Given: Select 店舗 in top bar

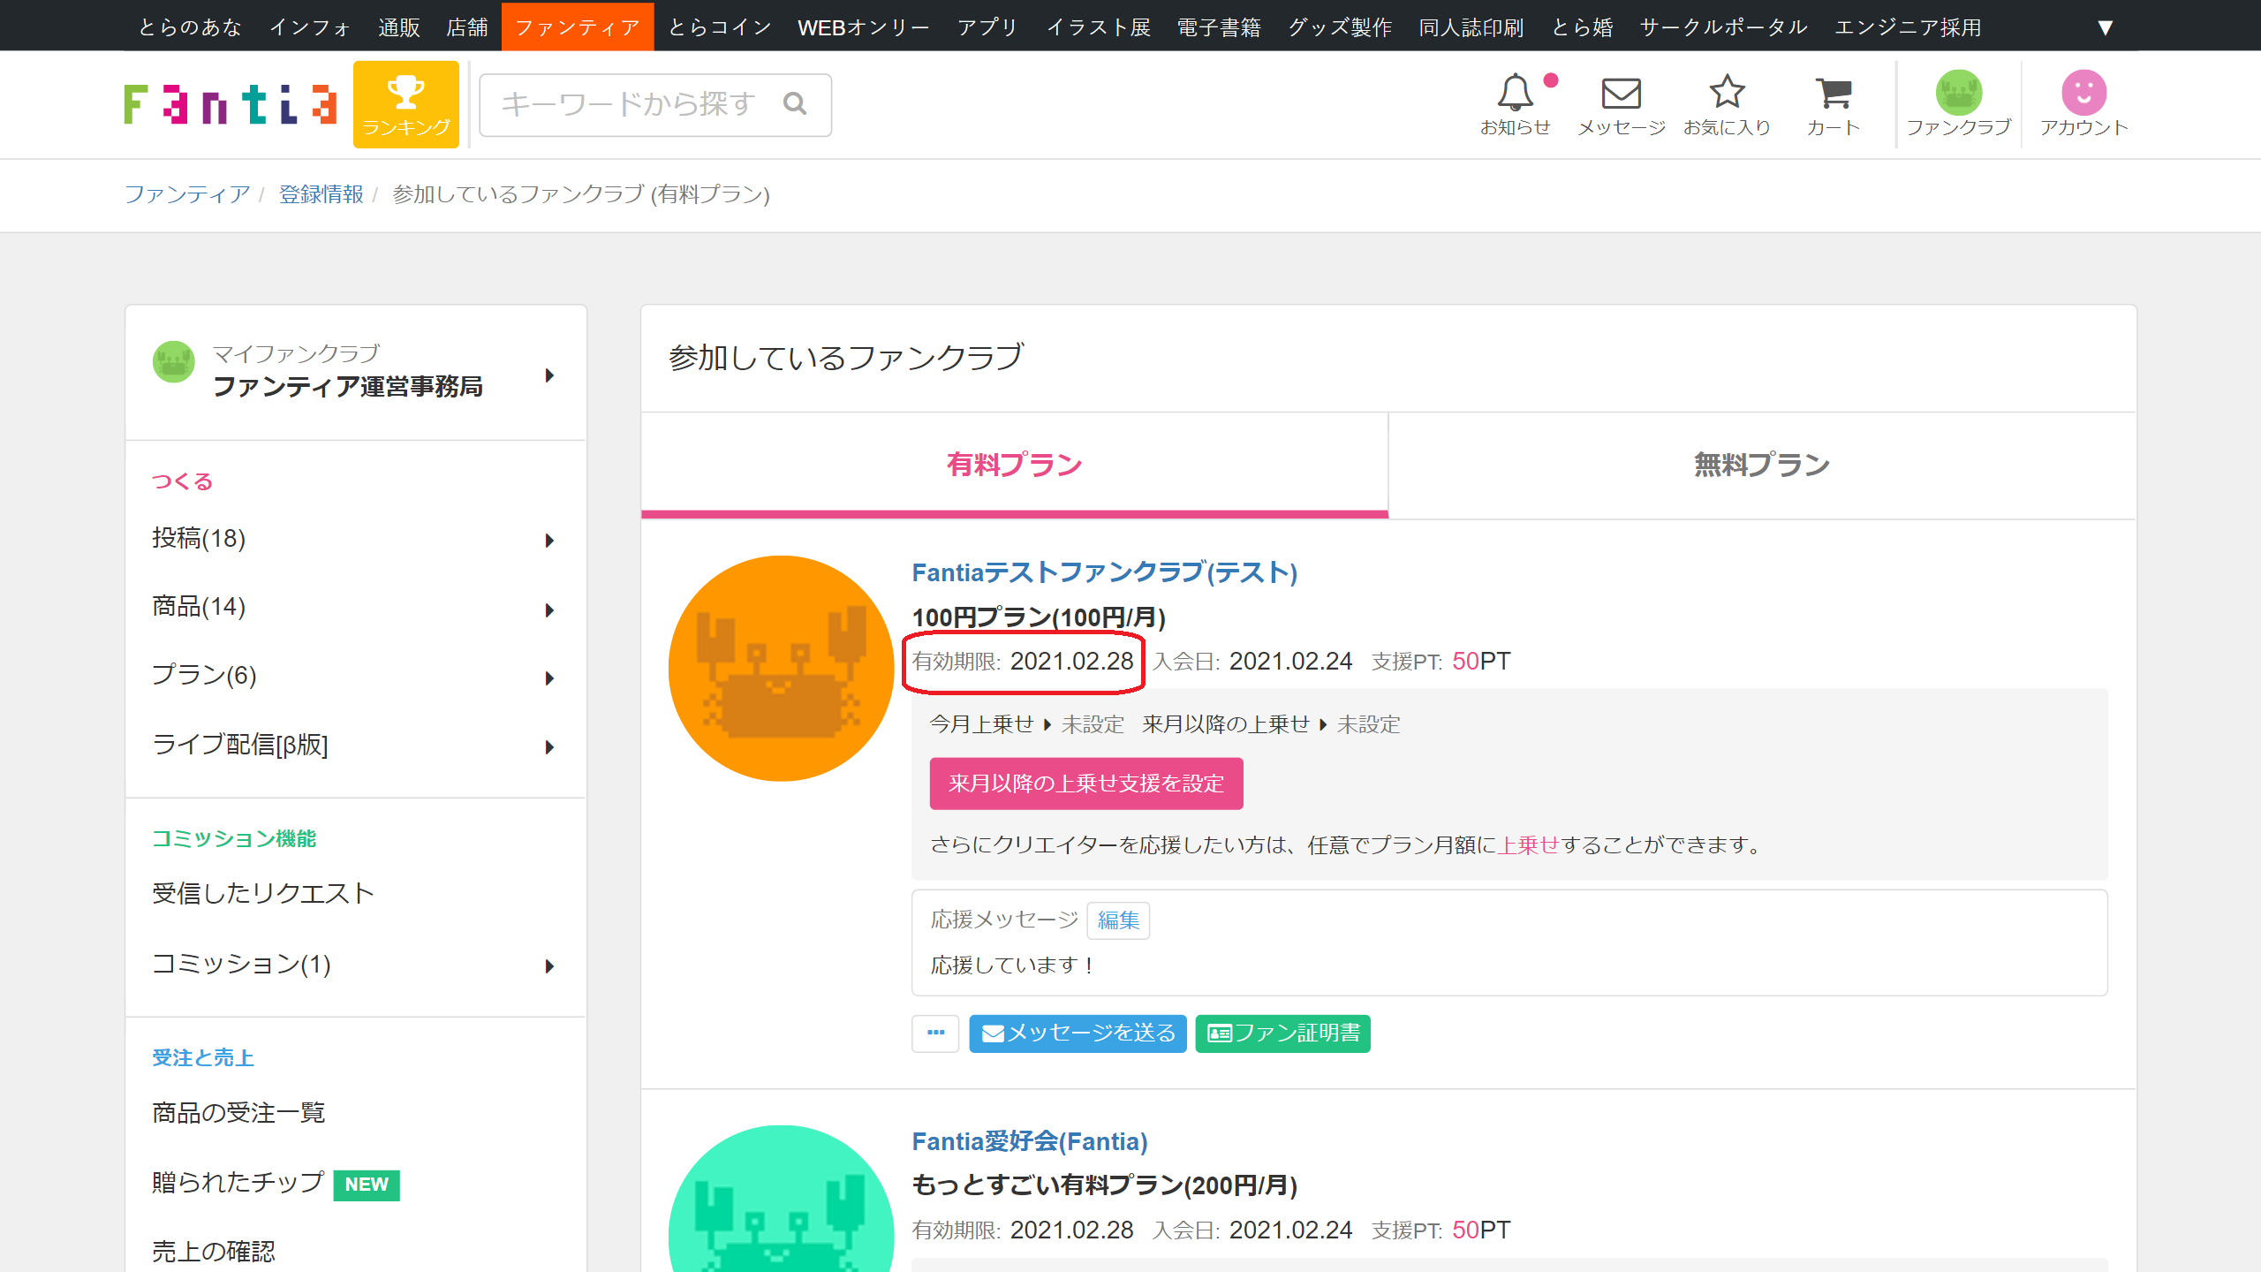Looking at the screenshot, I should 467,27.
